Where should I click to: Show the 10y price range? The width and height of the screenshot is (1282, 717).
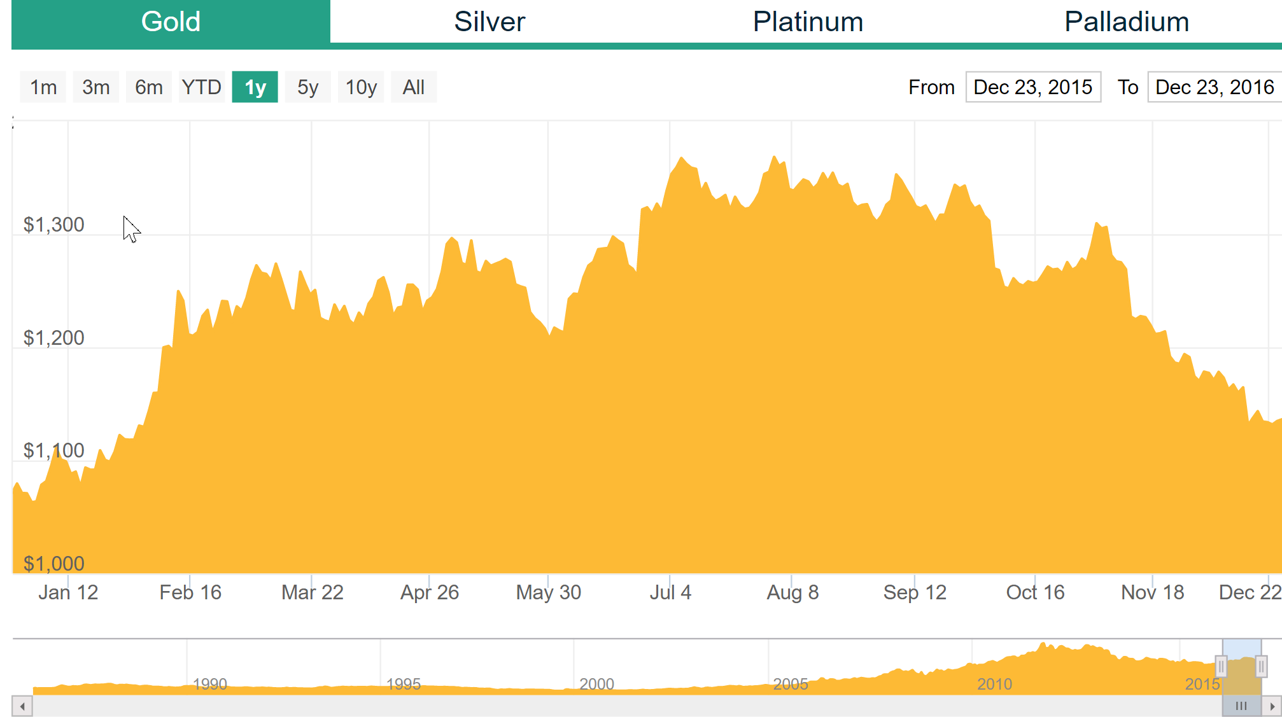361,87
